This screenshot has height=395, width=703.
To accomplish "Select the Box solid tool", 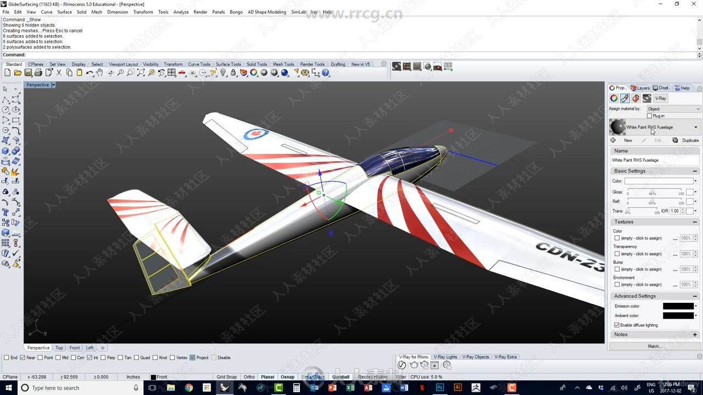I will 5,151.
